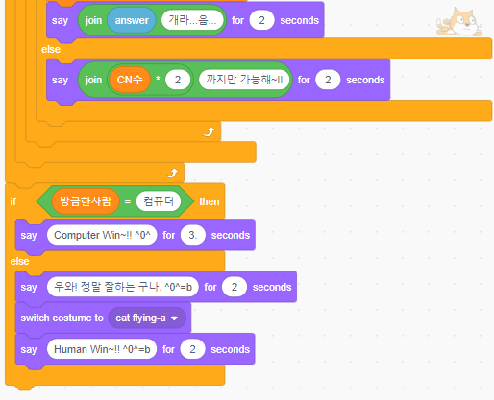Screen dimensions: 494x400
Task: Select the blue answer reporter block
Action: point(132,20)
